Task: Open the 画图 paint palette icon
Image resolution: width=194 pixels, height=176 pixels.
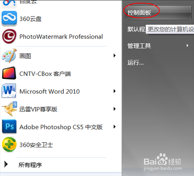Action: pyautogui.click(x=9, y=56)
